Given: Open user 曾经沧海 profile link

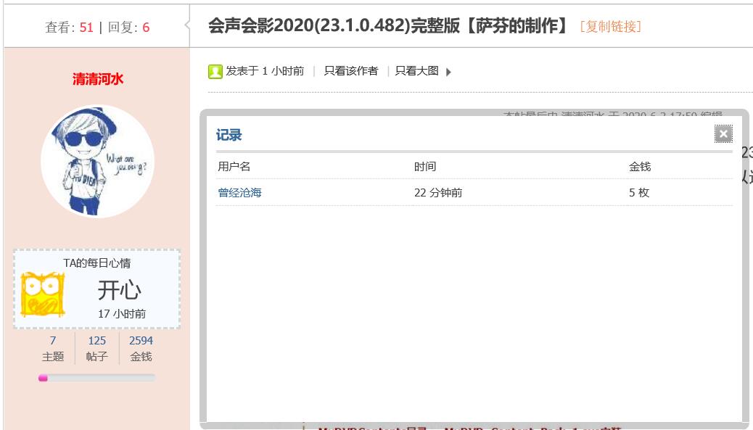Looking at the screenshot, I should coord(239,192).
